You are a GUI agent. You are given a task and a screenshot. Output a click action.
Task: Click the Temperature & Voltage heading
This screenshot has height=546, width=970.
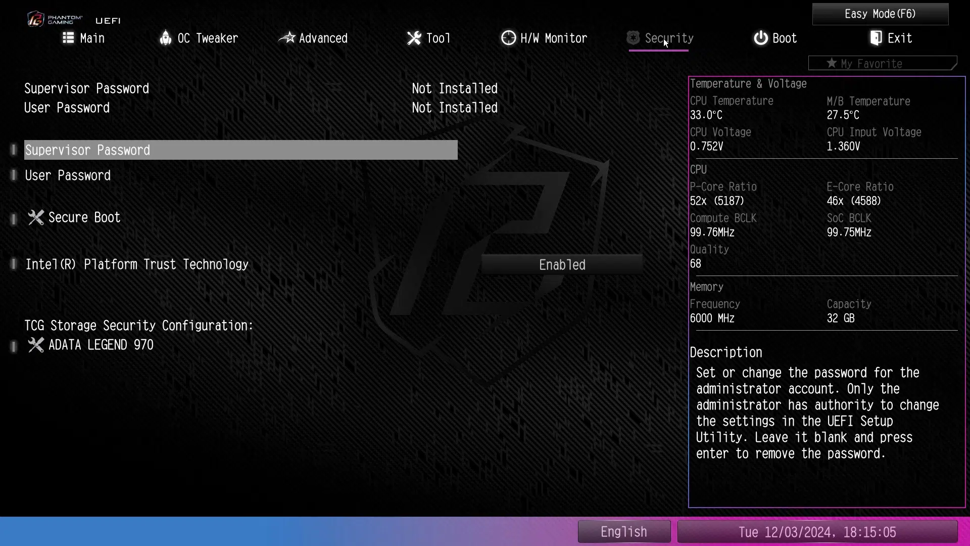(x=748, y=83)
